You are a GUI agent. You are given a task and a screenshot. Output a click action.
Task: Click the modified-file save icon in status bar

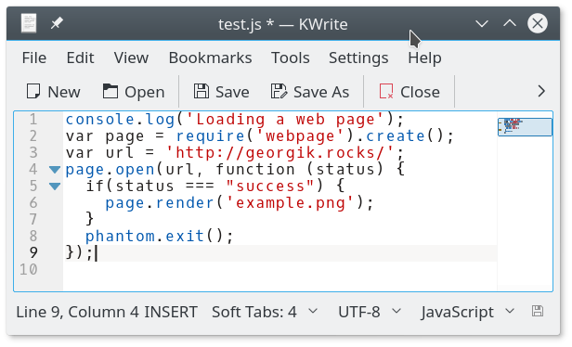click(538, 312)
